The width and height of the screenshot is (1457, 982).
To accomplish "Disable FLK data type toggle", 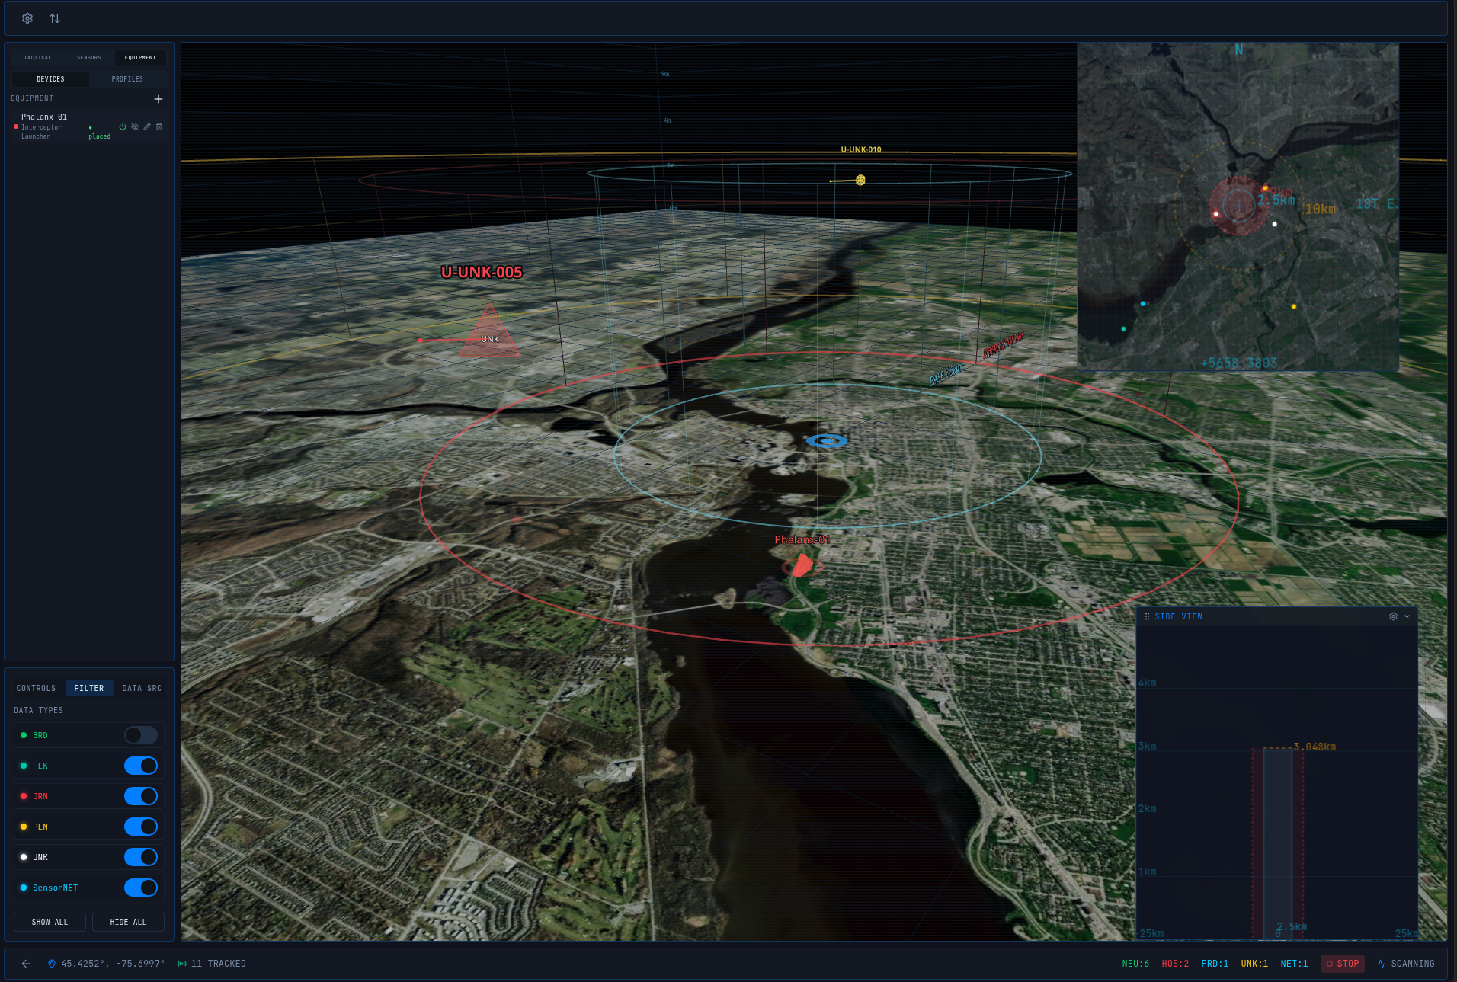I will [141, 766].
